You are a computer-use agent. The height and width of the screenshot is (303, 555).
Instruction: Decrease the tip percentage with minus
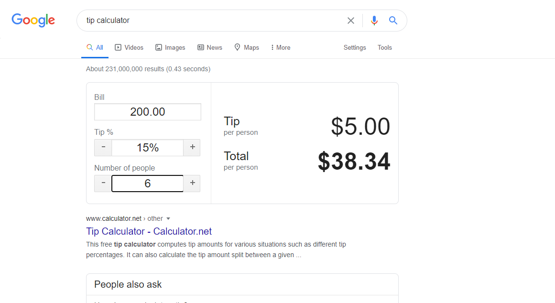(103, 148)
